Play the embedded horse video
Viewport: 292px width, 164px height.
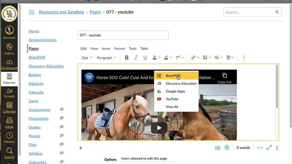pyautogui.click(x=159, y=128)
